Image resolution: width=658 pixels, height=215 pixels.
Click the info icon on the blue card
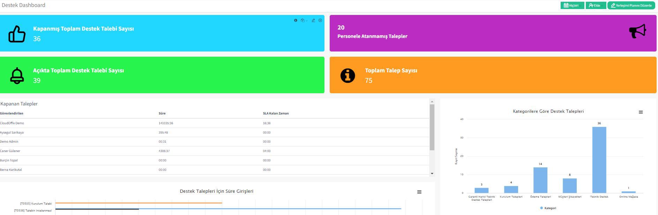[296, 21]
